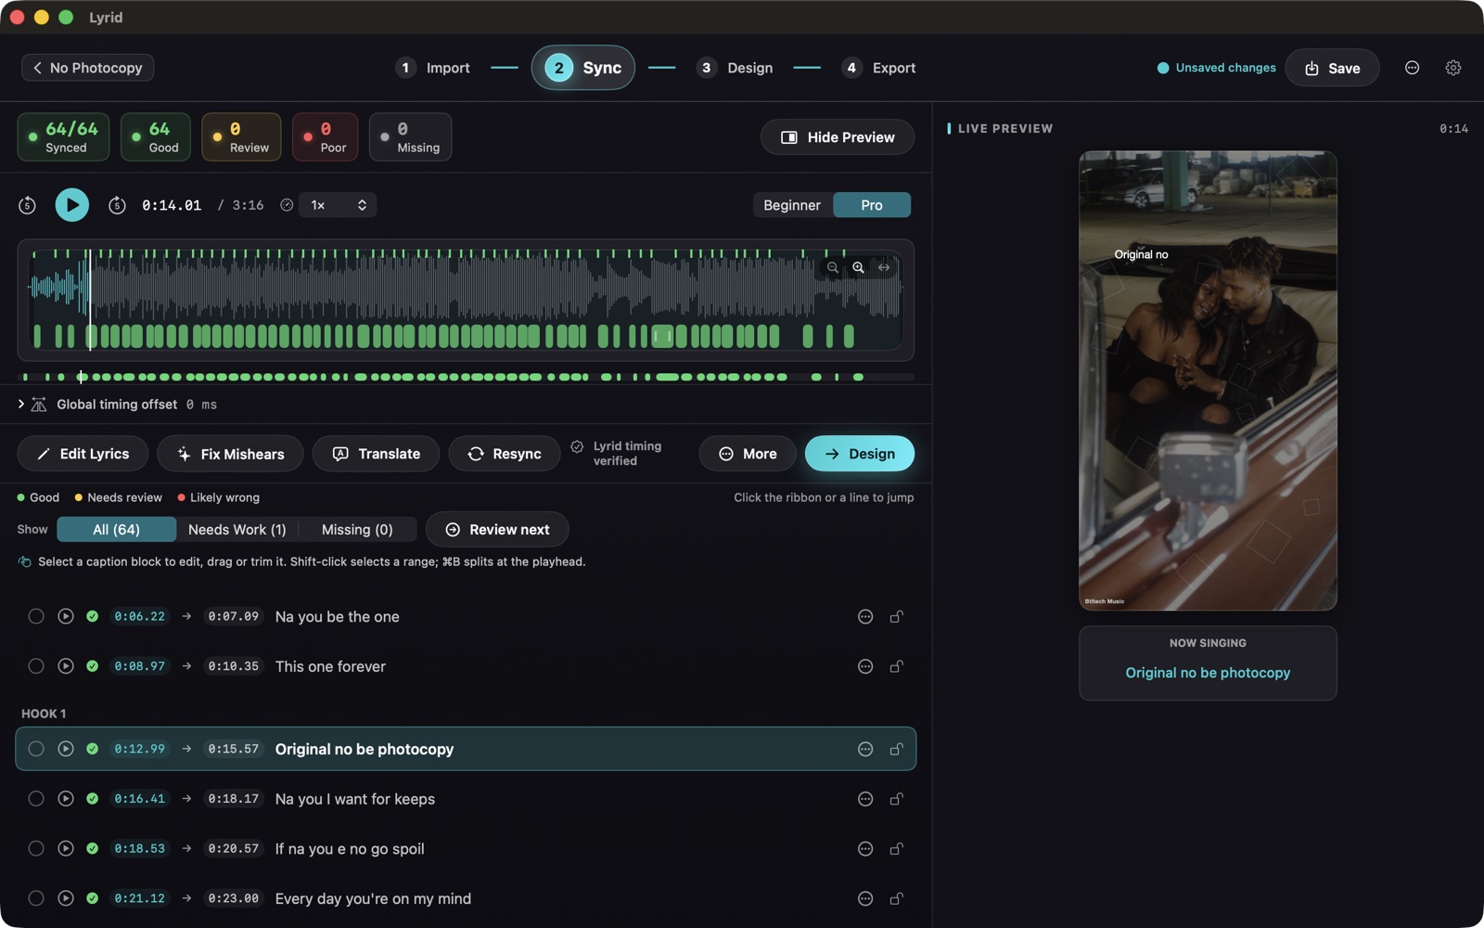This screenshot has width=1484, height=928.
Task: Click the Resync button
Action: [x=505, y=454]
